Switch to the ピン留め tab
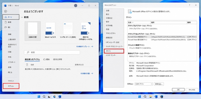Screen dimensions: 201x99 tap(46, 59)
